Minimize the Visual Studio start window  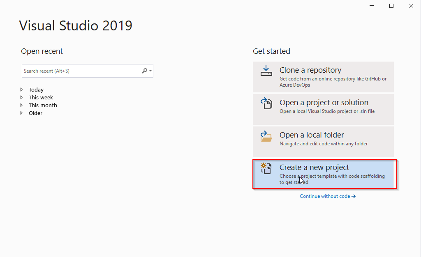[372, 6]
